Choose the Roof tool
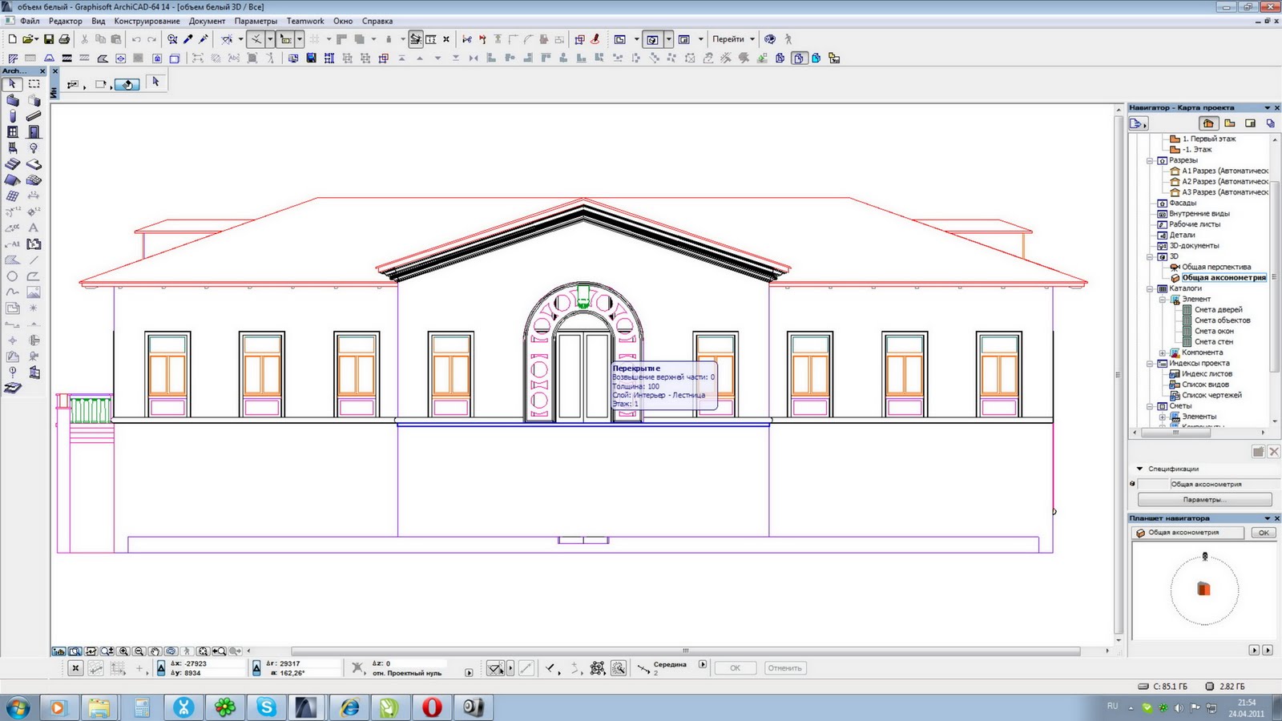 tap(13, 180)
